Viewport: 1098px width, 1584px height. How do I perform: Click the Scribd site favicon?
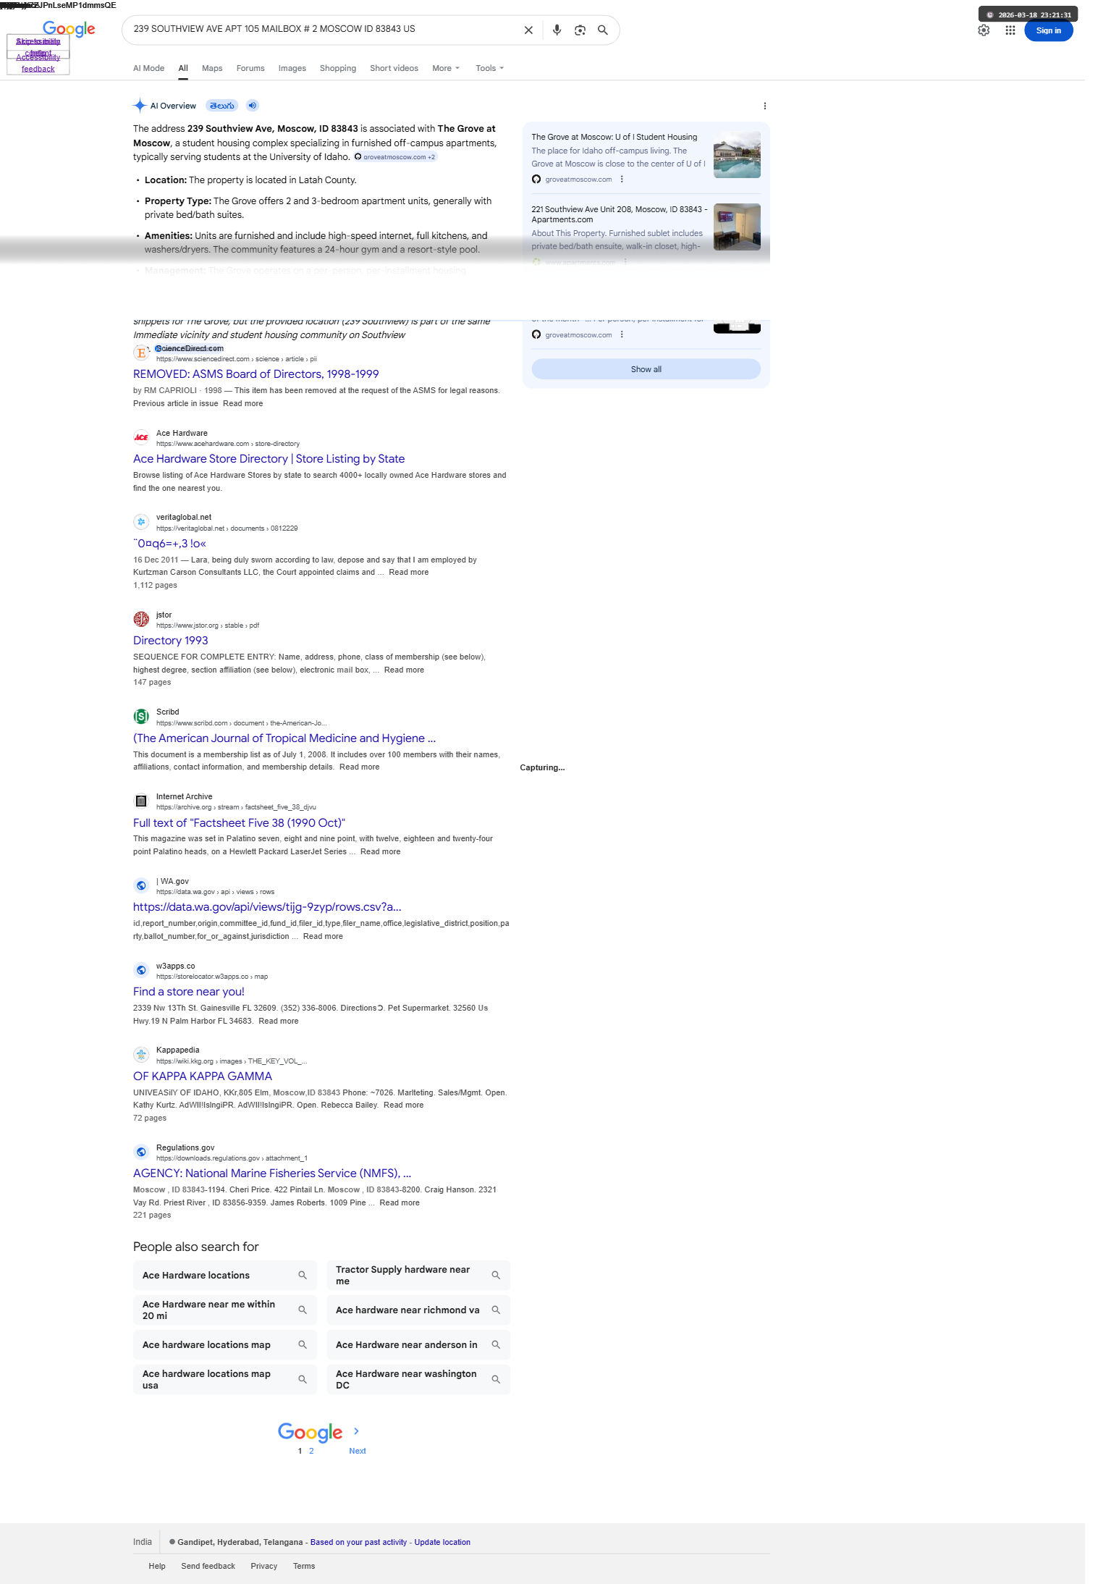point(141,717)
